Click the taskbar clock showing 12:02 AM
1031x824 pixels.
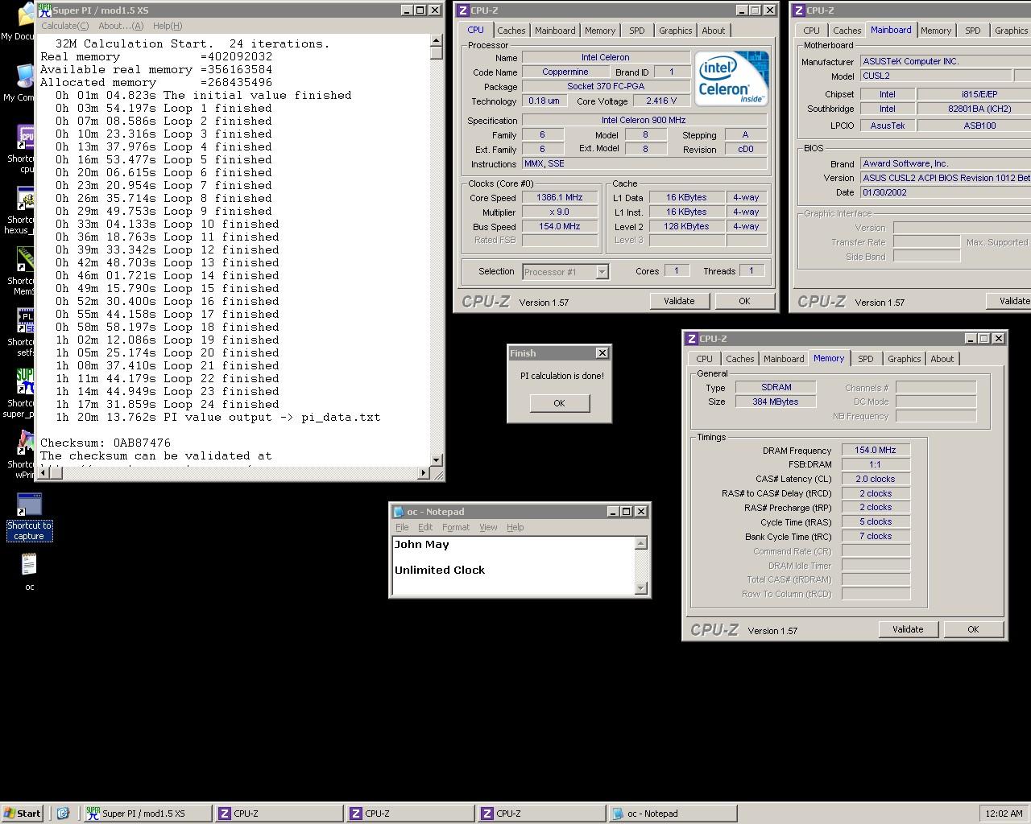(1004, 814)
